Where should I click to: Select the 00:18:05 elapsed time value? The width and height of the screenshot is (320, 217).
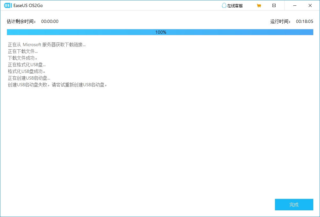click(x=304, y=21)
